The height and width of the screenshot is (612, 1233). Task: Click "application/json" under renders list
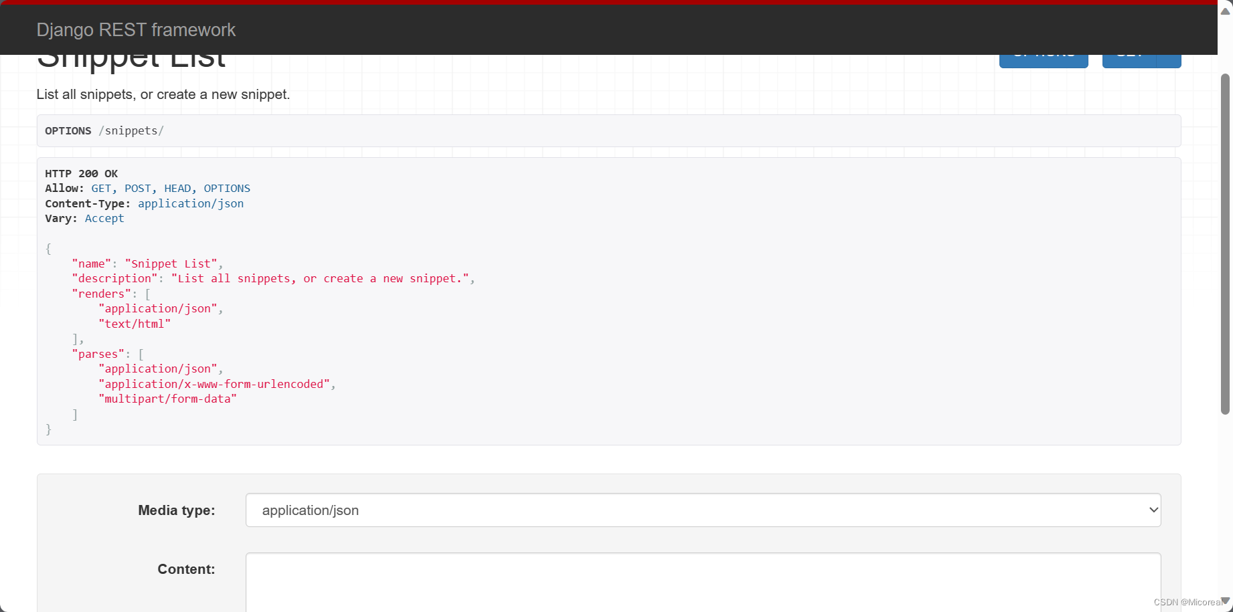(158, 308)
